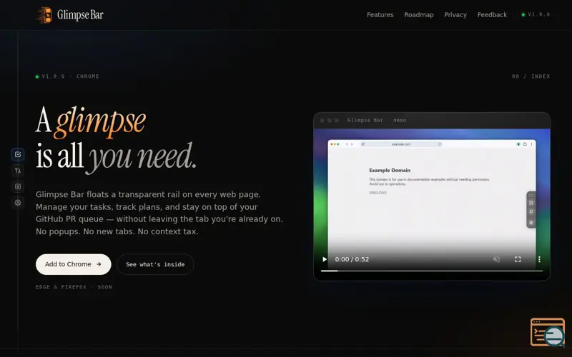Go to the Roadmap nav link
This screenshot has height=357, width=572.
pyautogui.click(x=419, y=15)
